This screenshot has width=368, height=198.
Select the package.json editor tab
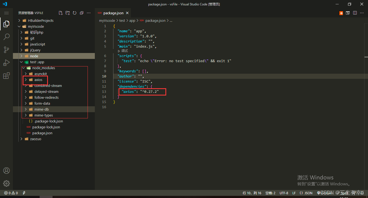[x=113, y=13]
